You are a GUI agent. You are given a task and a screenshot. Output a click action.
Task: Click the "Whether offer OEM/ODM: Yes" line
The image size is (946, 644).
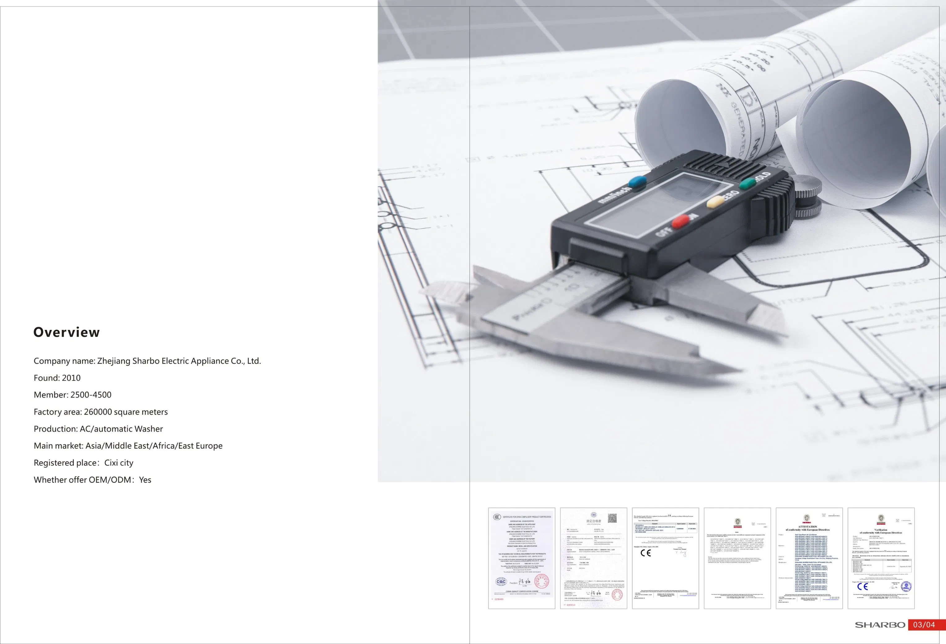tap(92, 480)
